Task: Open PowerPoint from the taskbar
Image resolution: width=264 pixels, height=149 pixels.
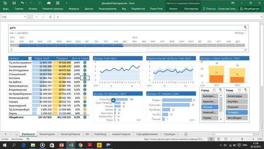Action: pos(61,145)
